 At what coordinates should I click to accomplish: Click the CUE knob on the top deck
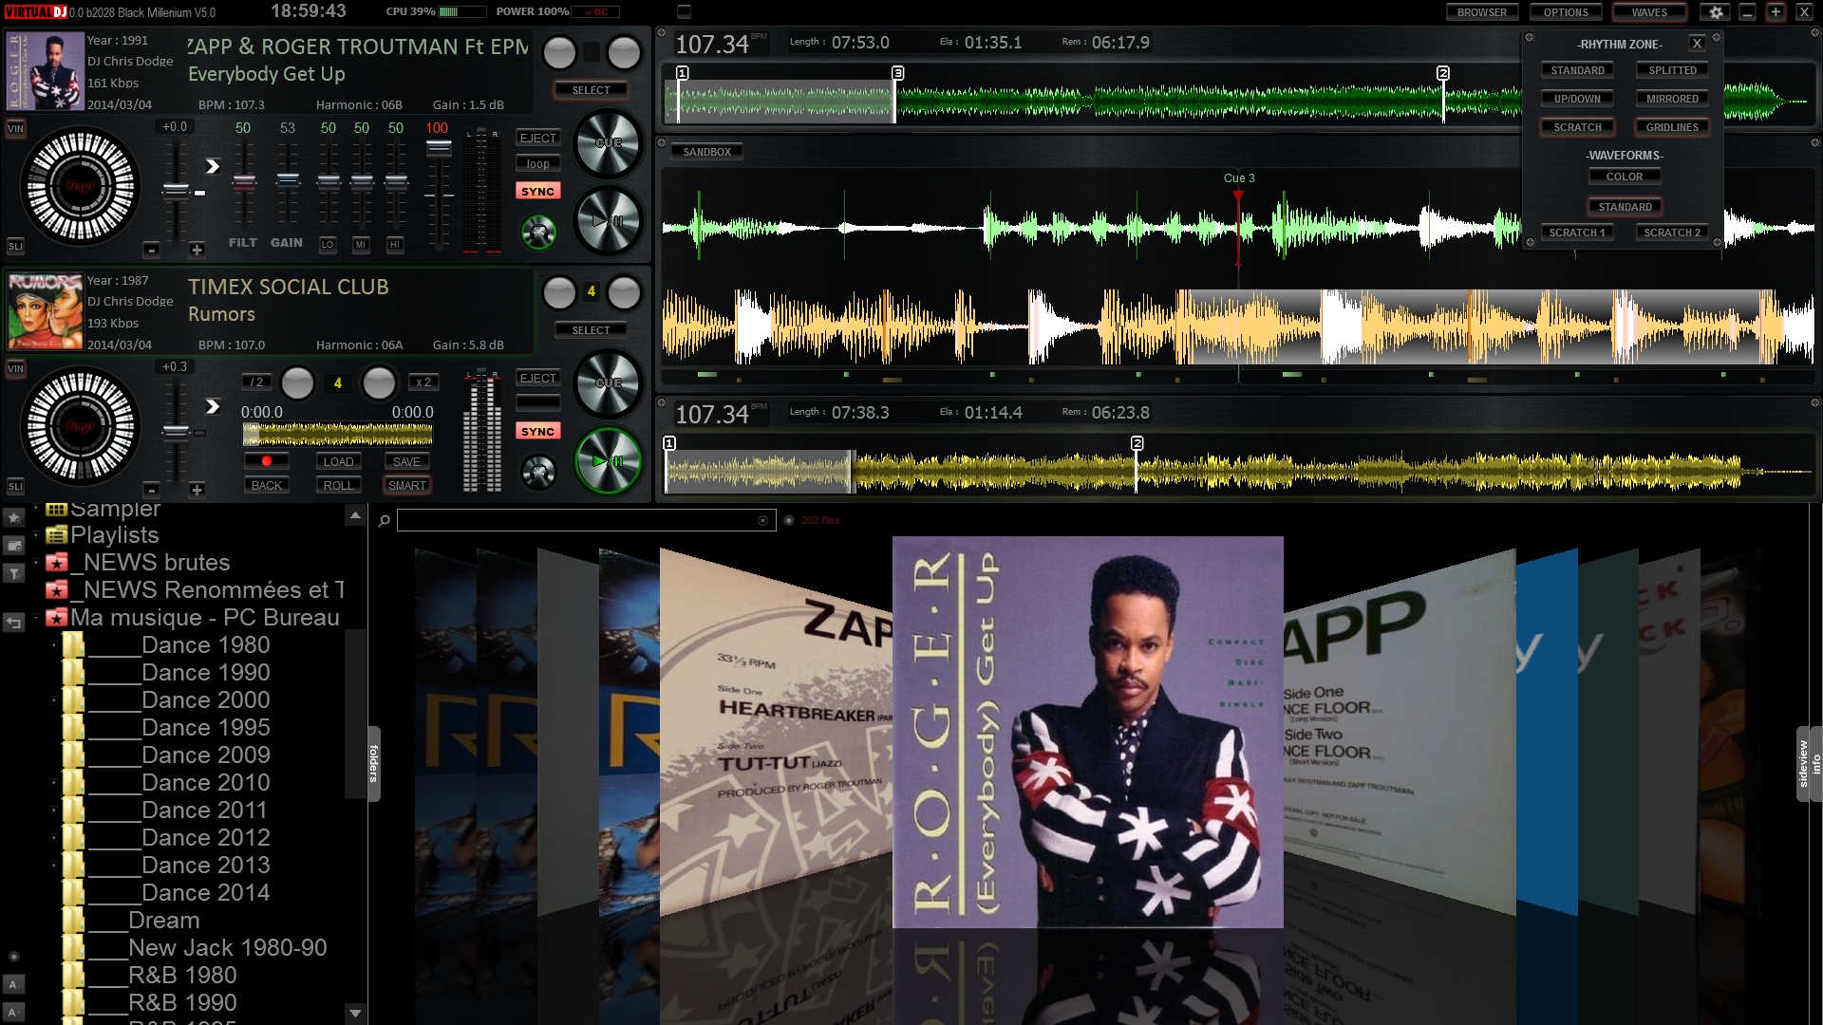click(x=609, y=144)
